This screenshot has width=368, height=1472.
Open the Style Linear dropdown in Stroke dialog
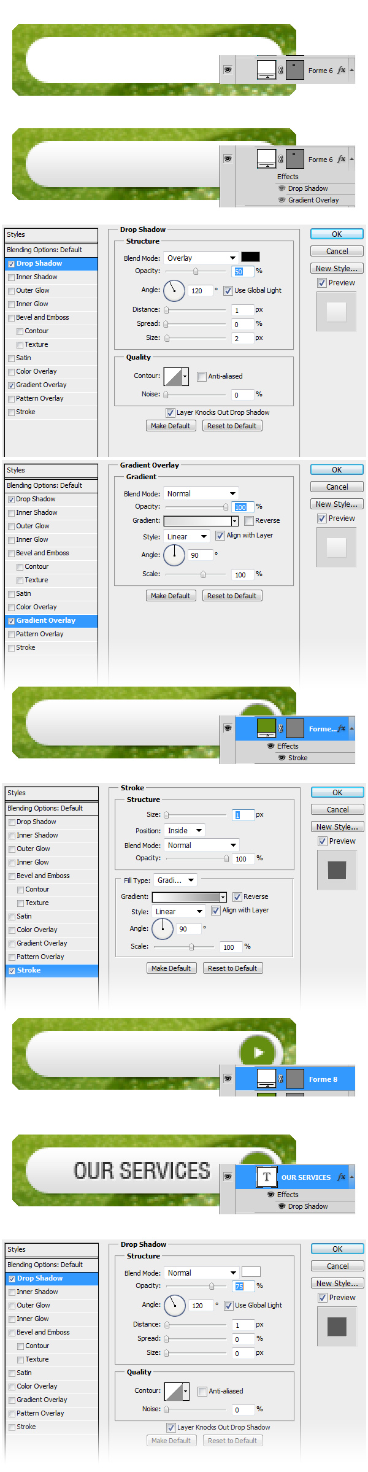point(178,912)
